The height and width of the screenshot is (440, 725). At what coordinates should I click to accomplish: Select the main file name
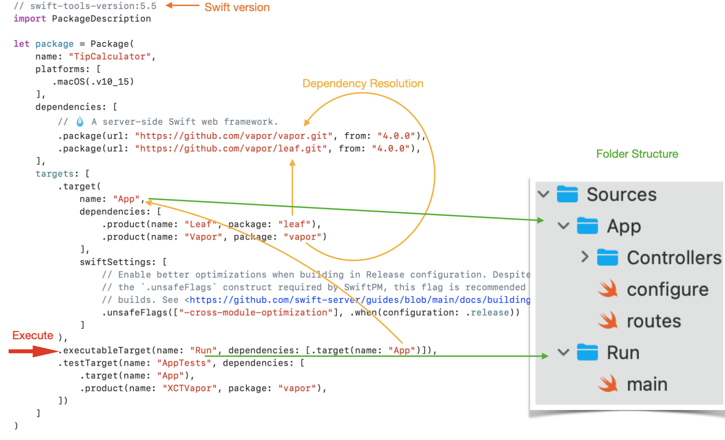pos(647,385)
